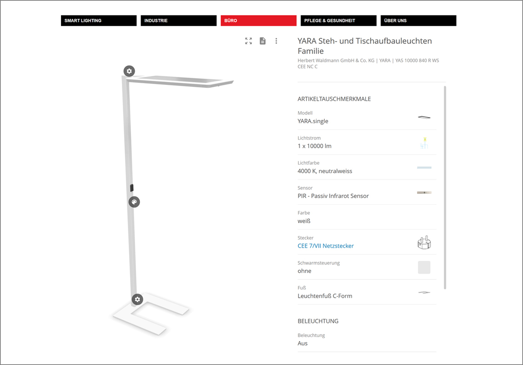
Task: Click the YARA.single model thumbnail icon
Action: tap(424, 117)
